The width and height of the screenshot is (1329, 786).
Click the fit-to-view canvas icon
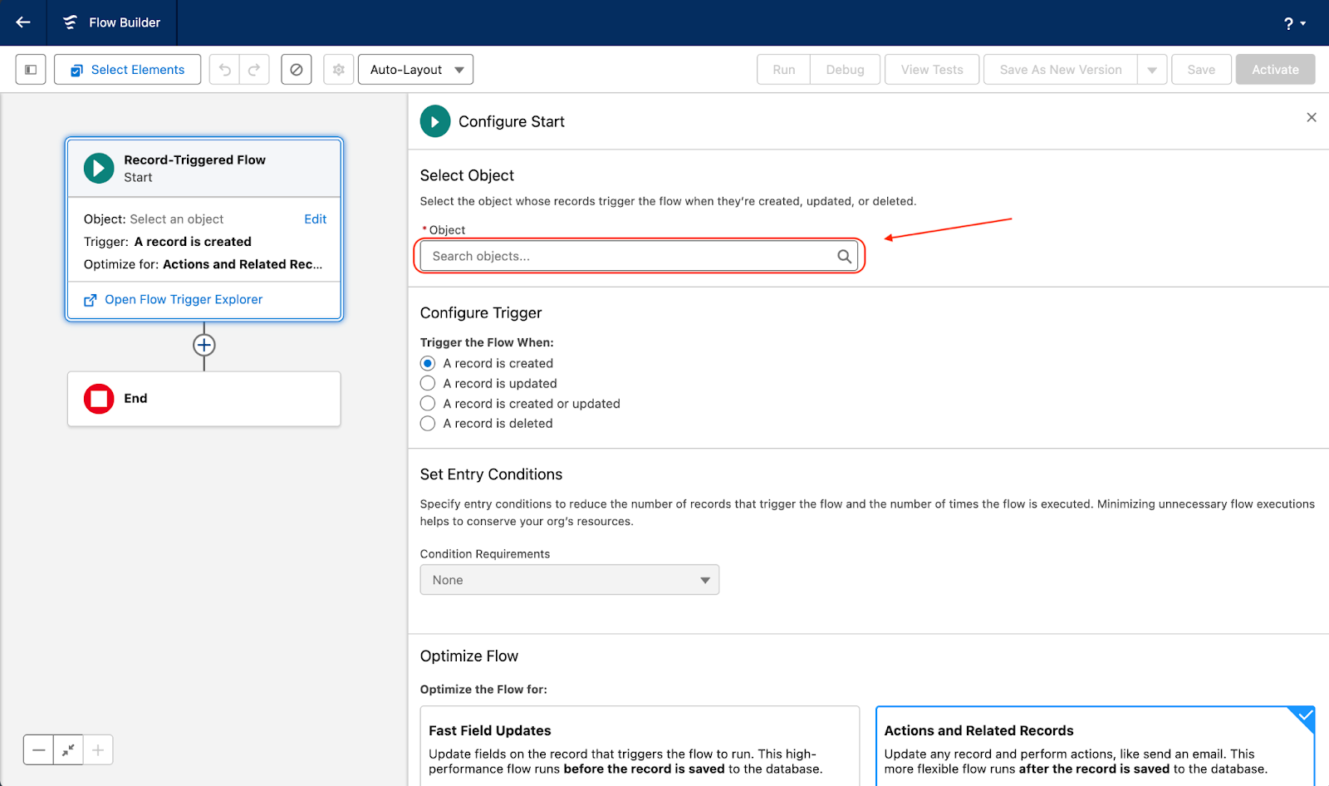68,750
